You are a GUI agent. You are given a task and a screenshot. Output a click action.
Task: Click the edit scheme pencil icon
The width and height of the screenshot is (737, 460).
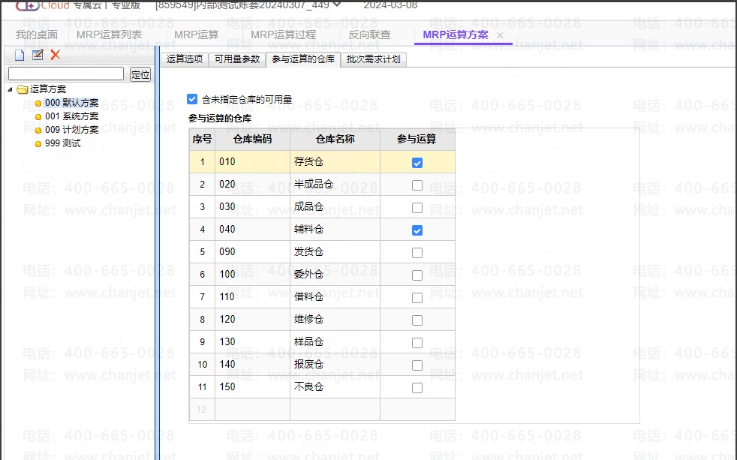coord(38,55)
